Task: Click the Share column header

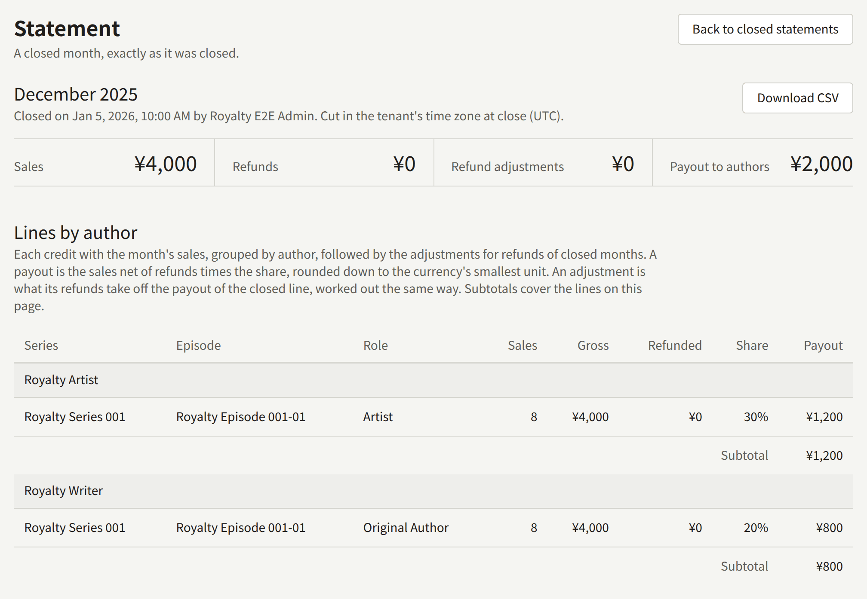Action: [752, 345]
